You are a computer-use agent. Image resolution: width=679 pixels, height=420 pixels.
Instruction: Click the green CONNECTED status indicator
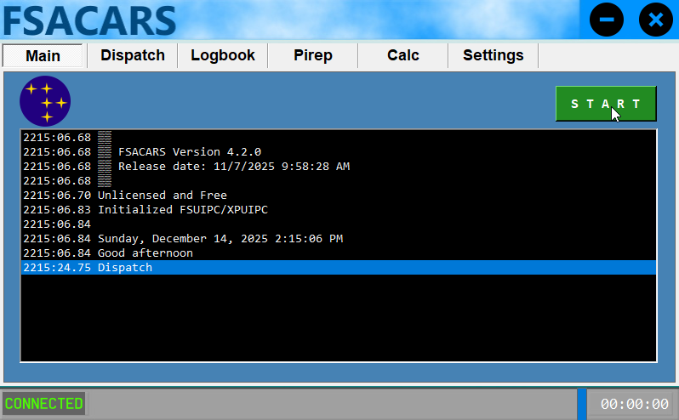[44, 403]
